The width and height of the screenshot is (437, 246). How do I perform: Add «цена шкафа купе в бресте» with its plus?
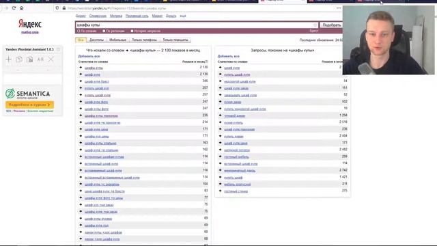(x=81, y=191)
